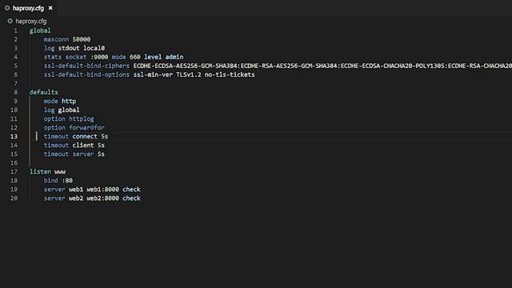Click 'stdout' on line 3
This screenshot has width=512, height=288.
(x=69, y=48)
